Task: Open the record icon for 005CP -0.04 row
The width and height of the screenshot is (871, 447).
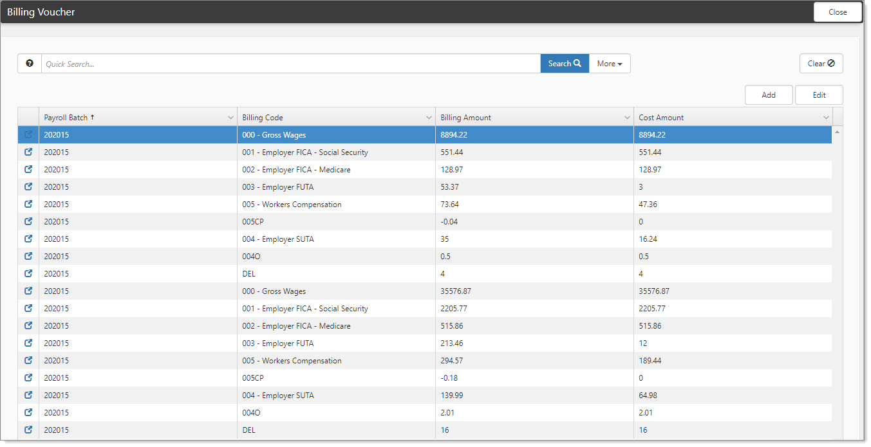Action: pyautogui.click(x=28, y=222)
